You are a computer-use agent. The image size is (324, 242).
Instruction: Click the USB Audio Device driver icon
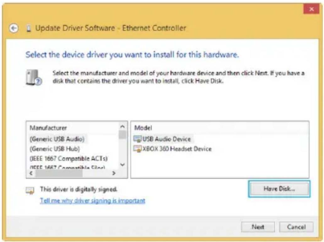[x=138, y=139]
